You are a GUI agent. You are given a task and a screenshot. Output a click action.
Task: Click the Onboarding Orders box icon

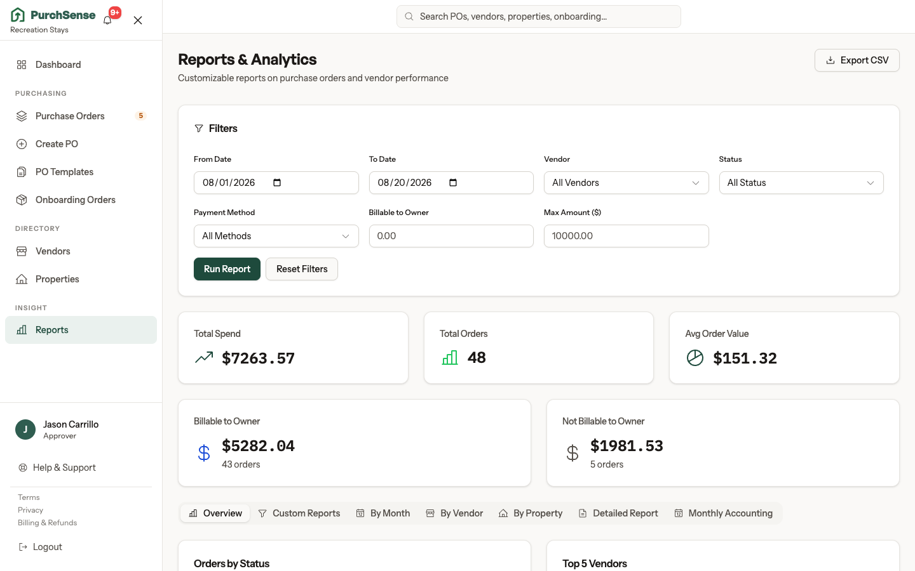pos(22,200)
